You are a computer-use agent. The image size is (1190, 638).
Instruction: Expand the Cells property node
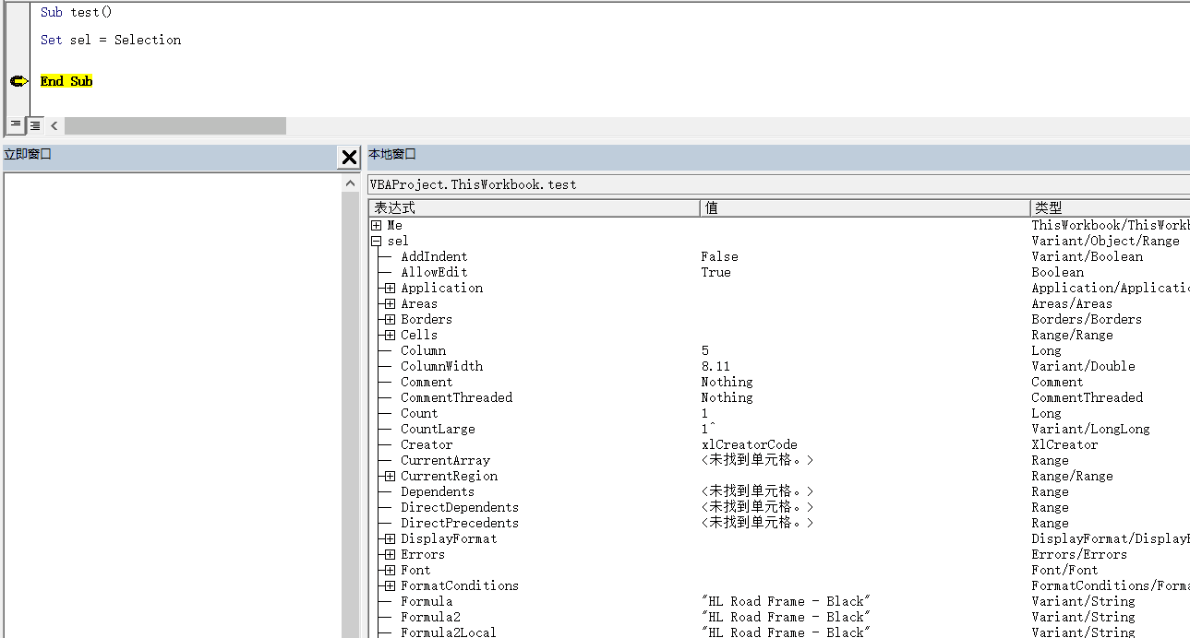[x=391, y=335]
